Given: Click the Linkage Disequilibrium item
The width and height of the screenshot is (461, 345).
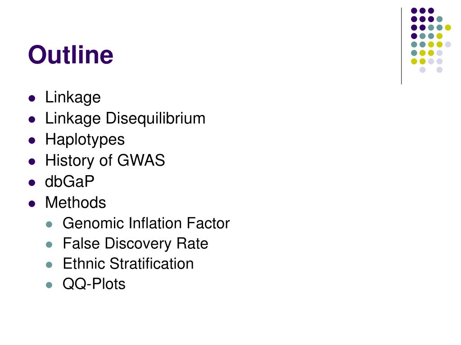Looking at the screenshot, I should [x=125, y=119].
